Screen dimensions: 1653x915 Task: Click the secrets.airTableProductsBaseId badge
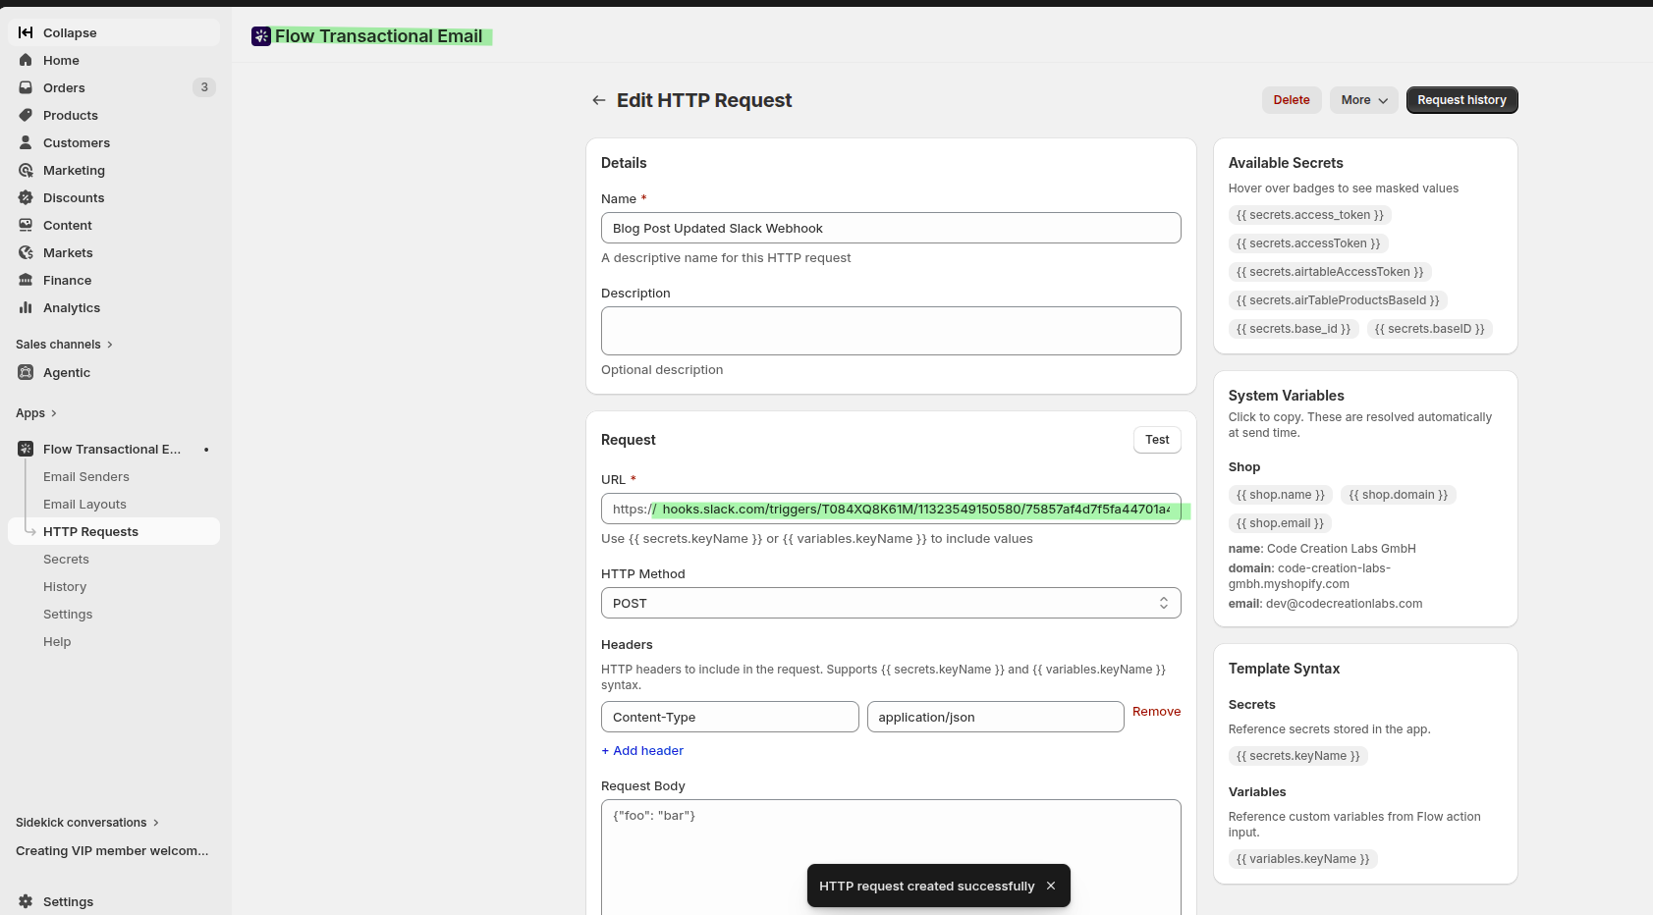1338,300
